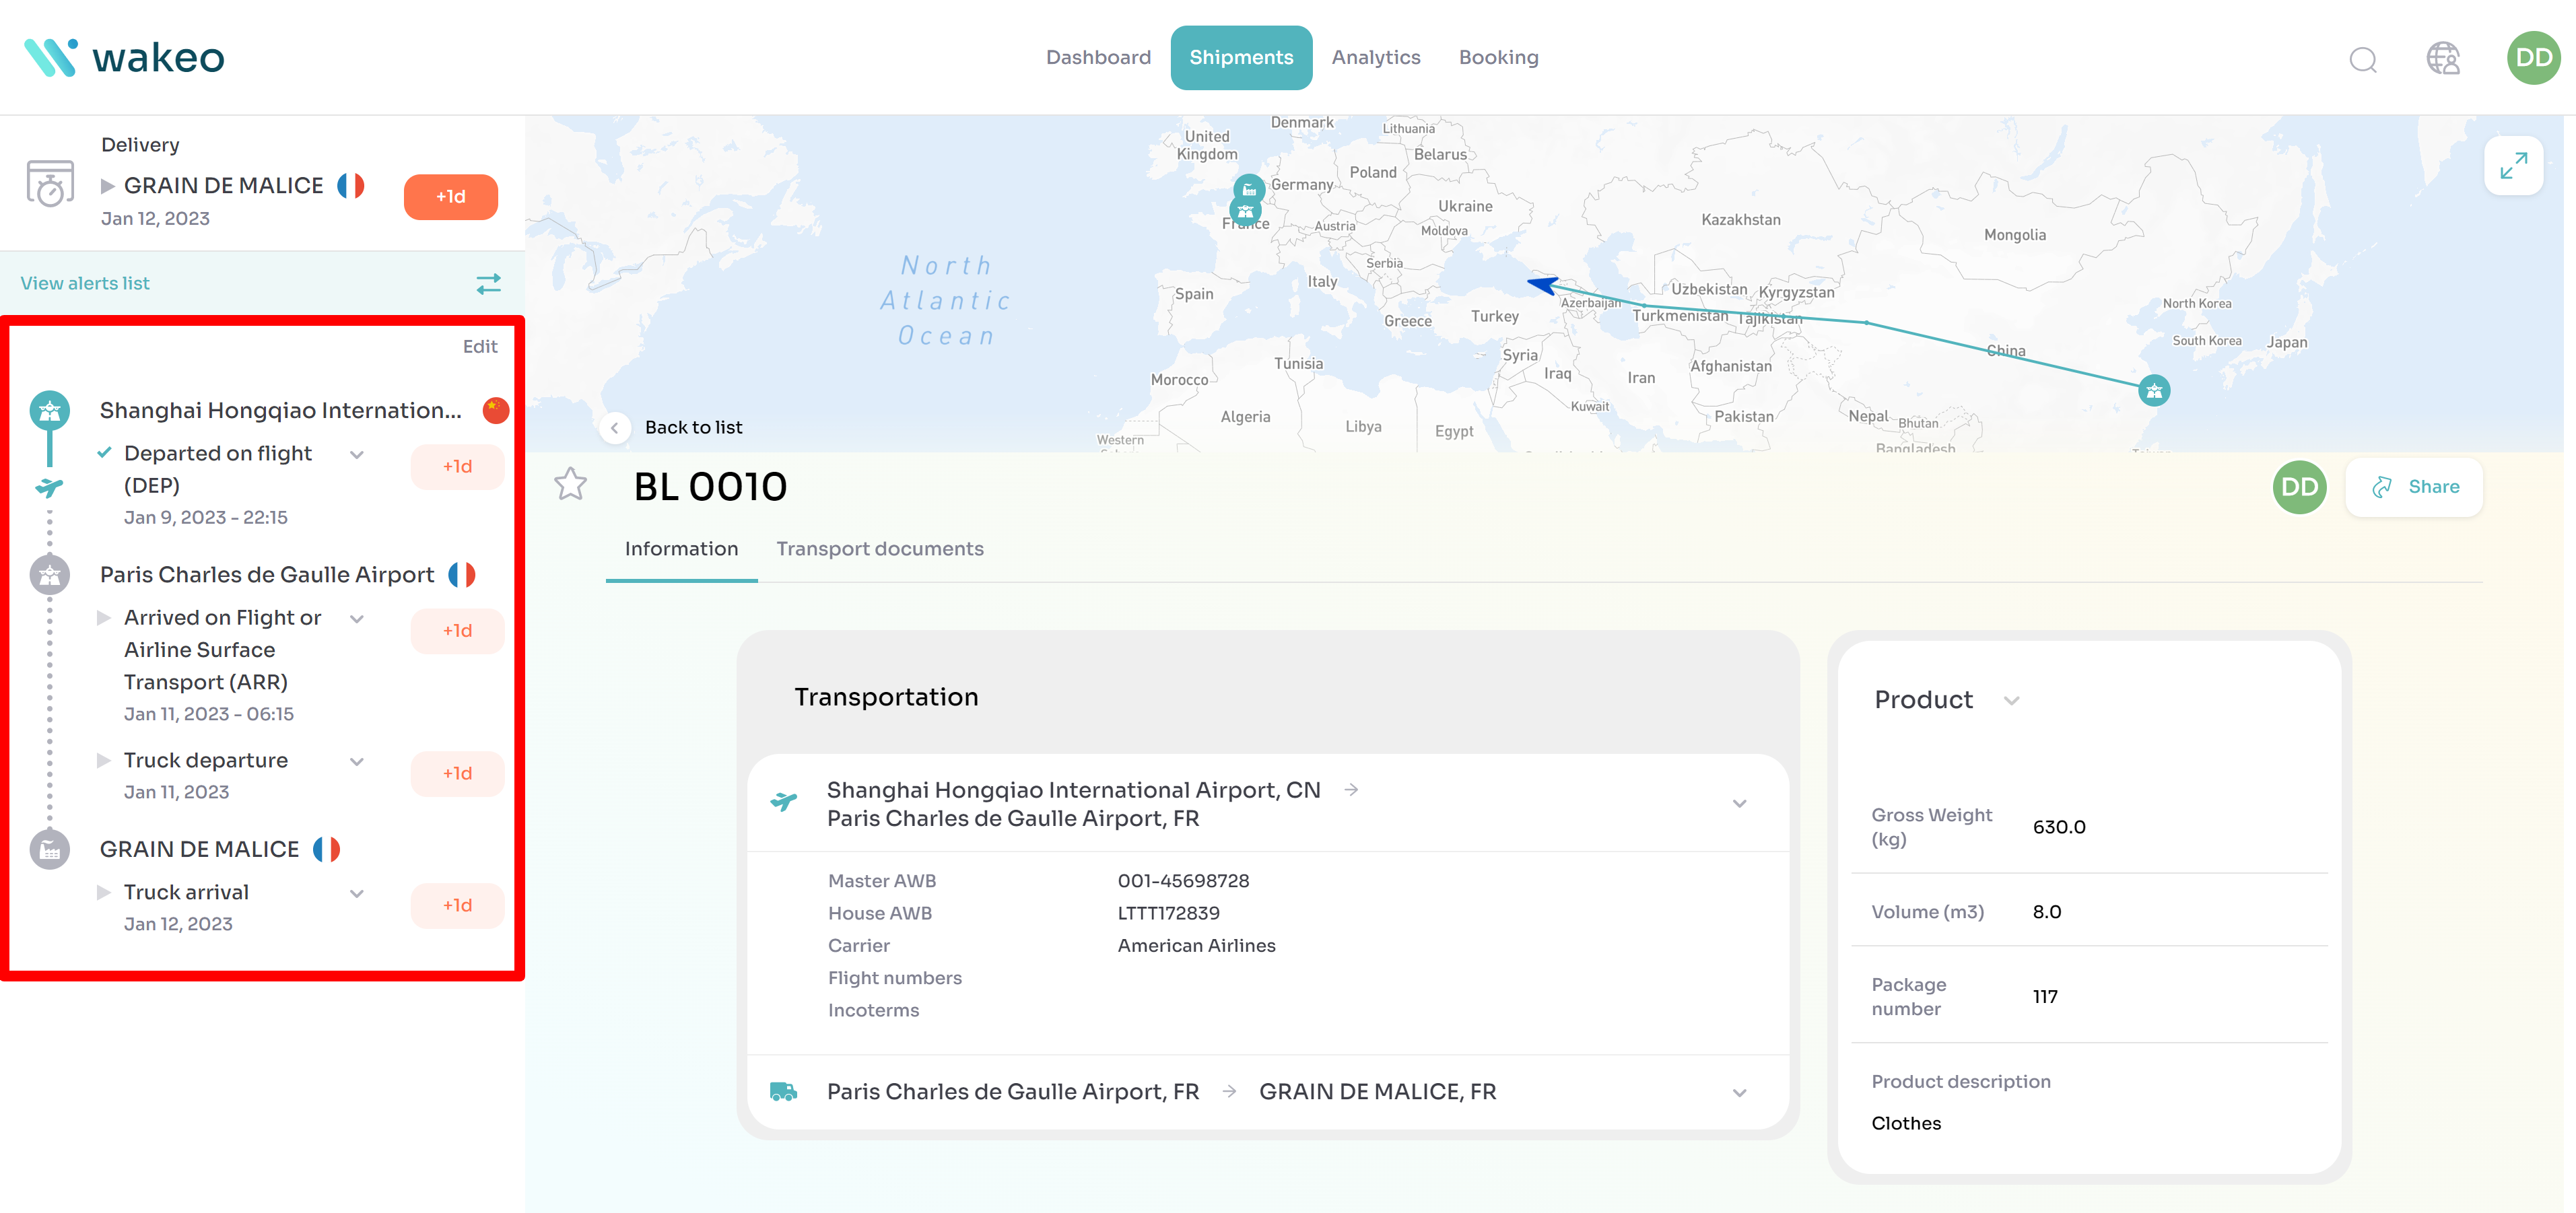Click the search magnifier icon
Image resolution: width=2576 pixels, height=1213 pixels.
point(2362,59)
